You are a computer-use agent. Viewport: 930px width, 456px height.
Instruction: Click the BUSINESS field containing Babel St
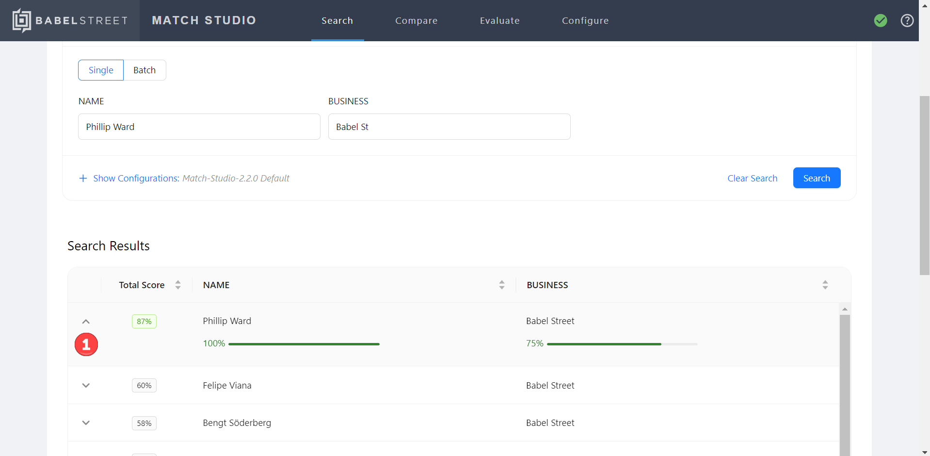coord(449,127)
